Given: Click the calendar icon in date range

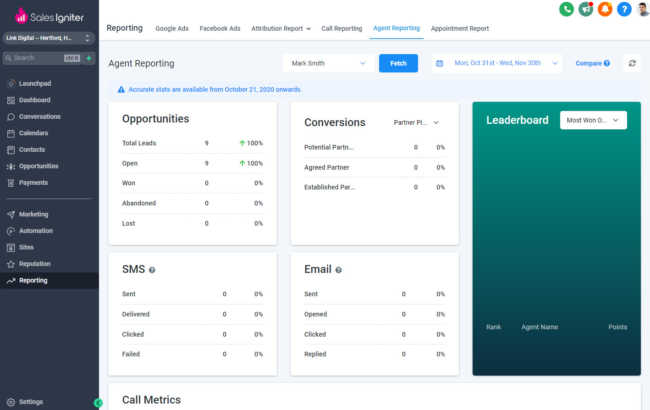Looking at the screenshot, I should point(440,63).
